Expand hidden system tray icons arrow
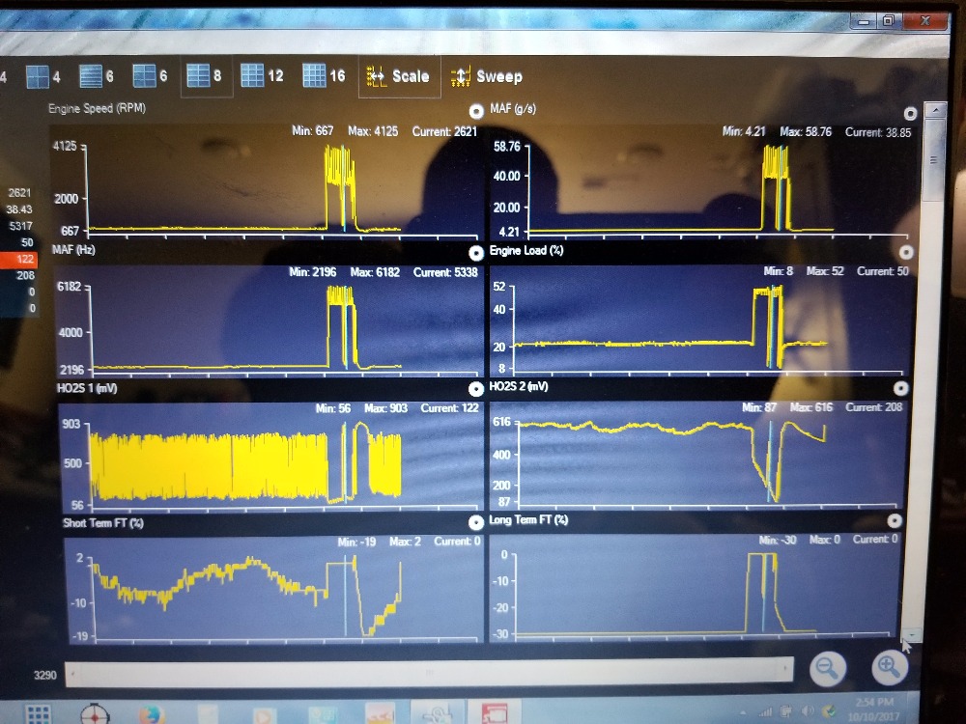 tap(742, 711)
